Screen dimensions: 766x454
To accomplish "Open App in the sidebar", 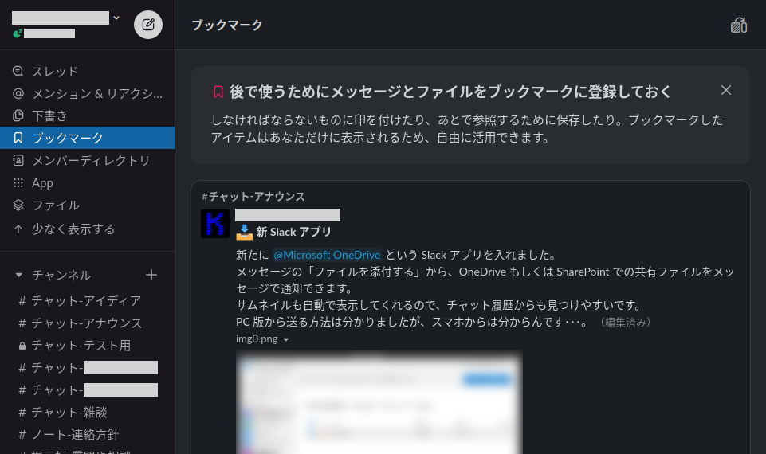I will 88,183.
